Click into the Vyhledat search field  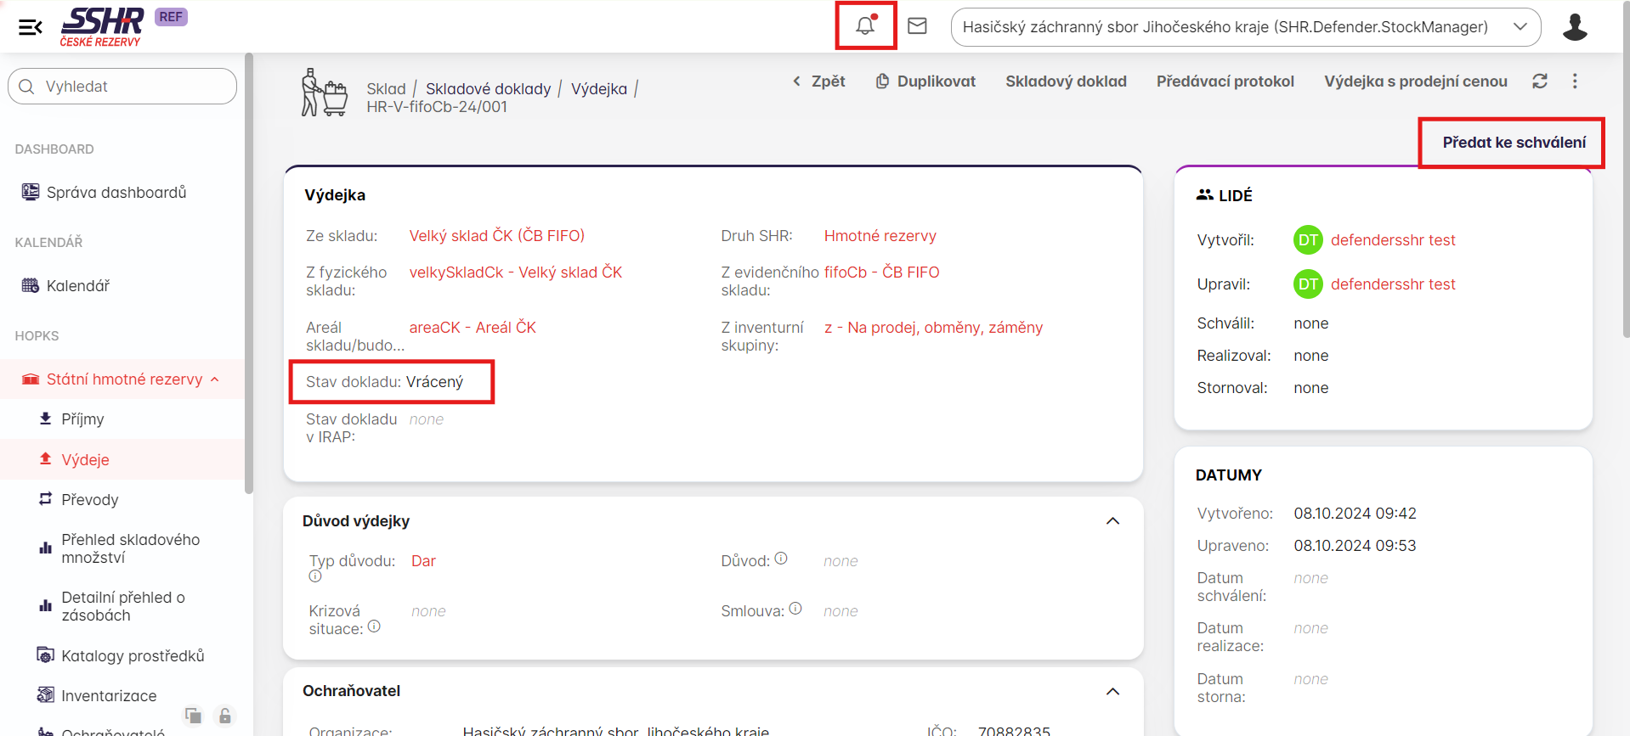tap(123, 87)
